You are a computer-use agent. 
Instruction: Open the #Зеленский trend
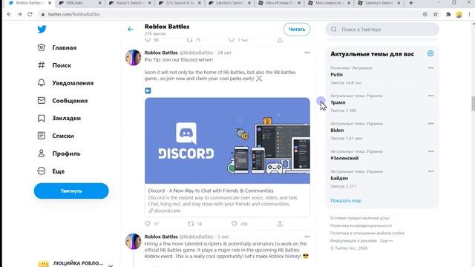click(382, 155)
